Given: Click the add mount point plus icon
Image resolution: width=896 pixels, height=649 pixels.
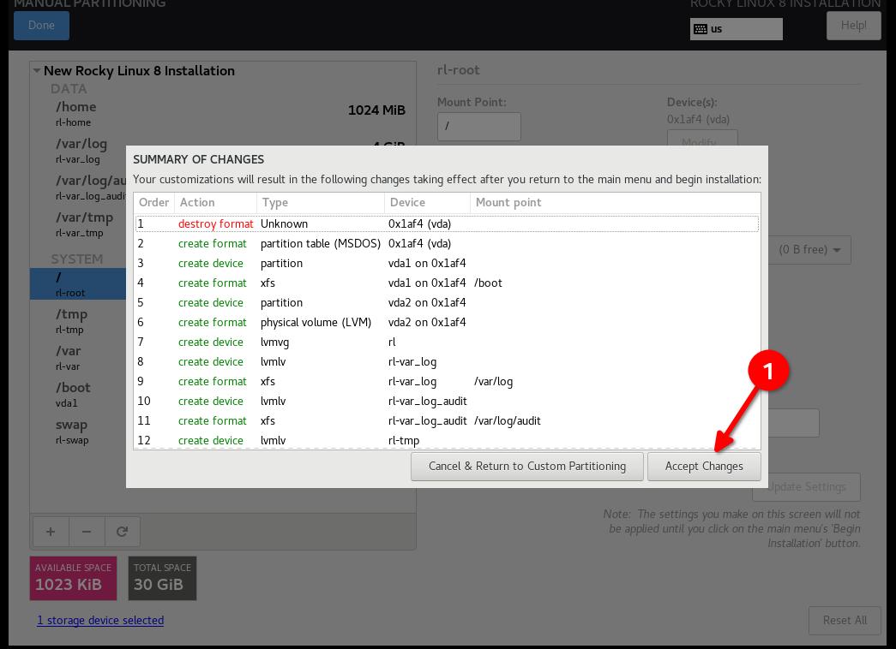Looking at the screenshot, I should 51,532.
